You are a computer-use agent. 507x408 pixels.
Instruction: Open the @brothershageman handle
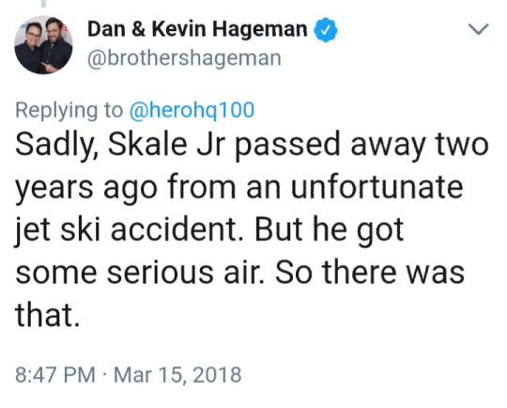tap(184, 58)
